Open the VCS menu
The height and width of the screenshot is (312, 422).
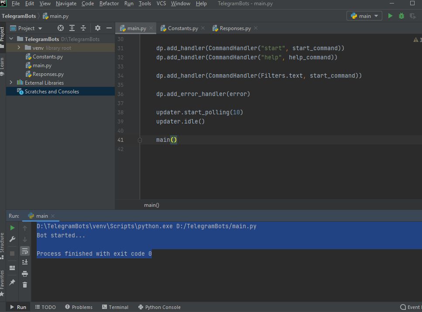click(161, 3)
